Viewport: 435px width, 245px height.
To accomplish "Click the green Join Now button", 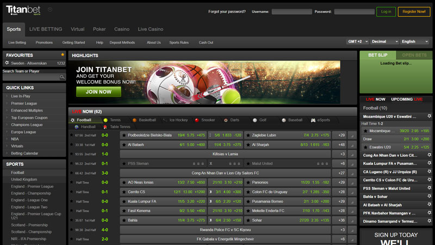I will (98, 92).
